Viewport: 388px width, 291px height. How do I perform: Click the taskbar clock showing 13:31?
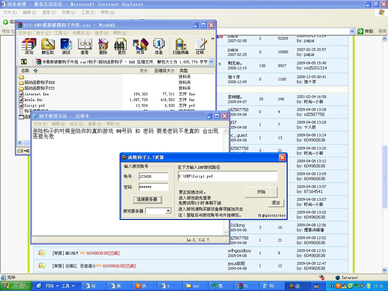(x=378, y=286)
